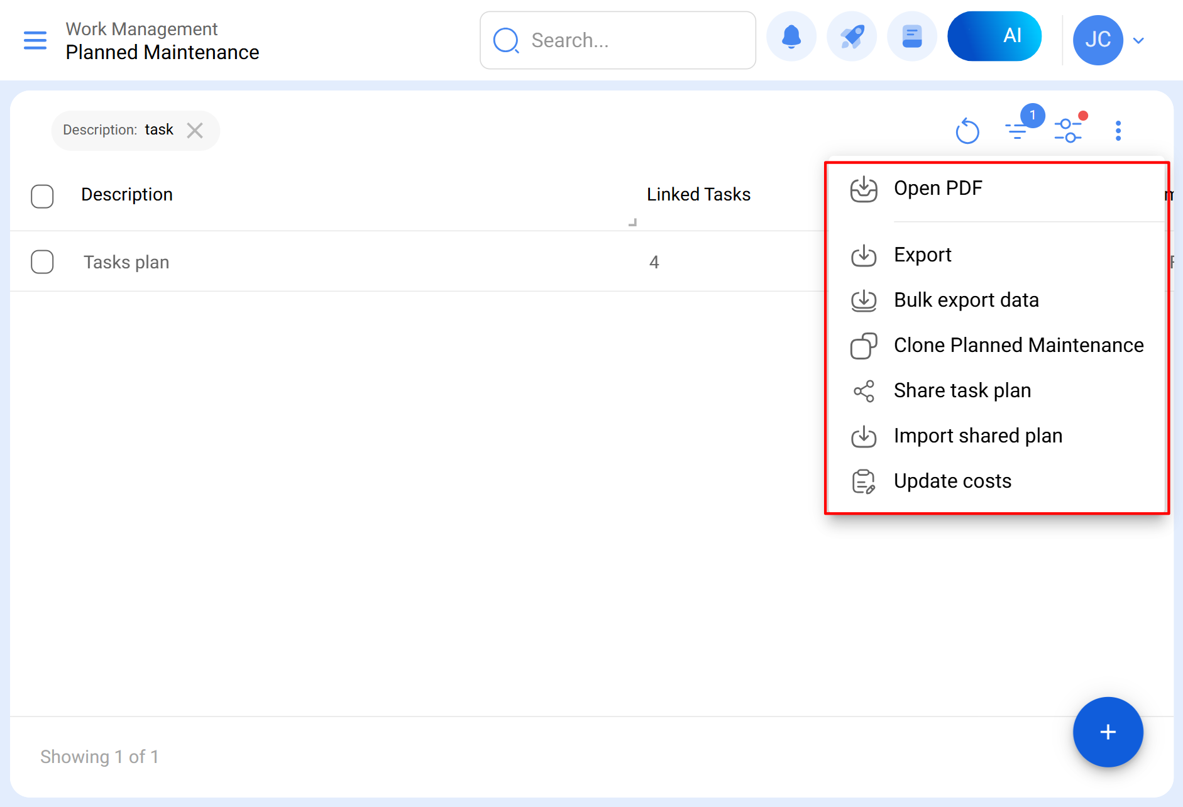Click the notifications bell icon
The height and width of the screenshot is (807, 1183).
[791, 37]
